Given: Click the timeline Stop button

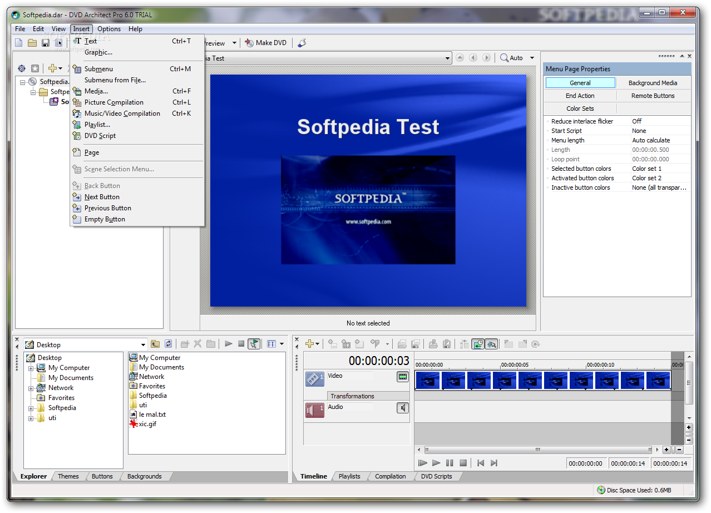Looking at the screenshot, I should 463,463.
